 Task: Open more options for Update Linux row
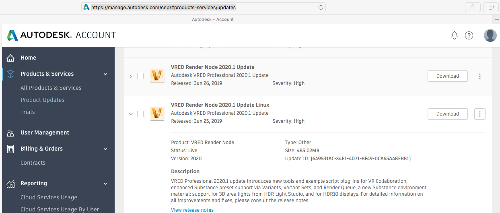pos(480,114)
